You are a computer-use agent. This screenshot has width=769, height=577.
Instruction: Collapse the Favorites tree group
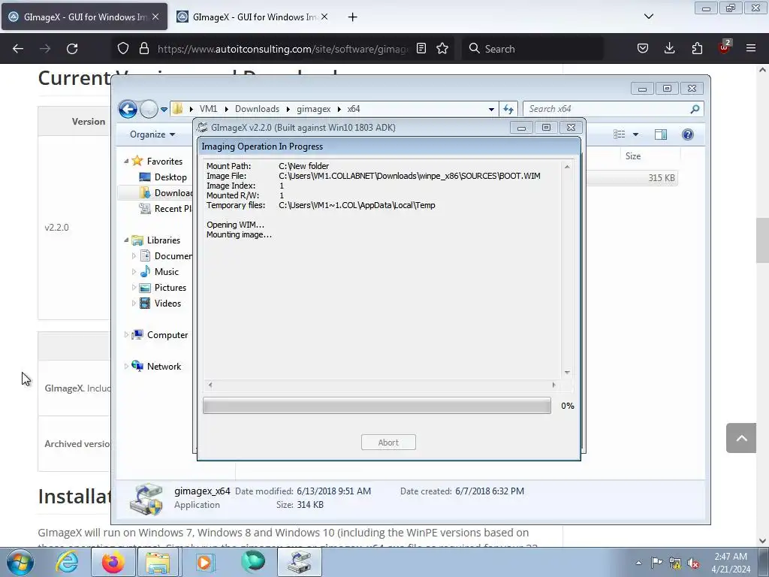(126, 161)
